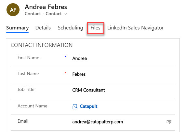Click the email send envelope icon

coord(169,122)
